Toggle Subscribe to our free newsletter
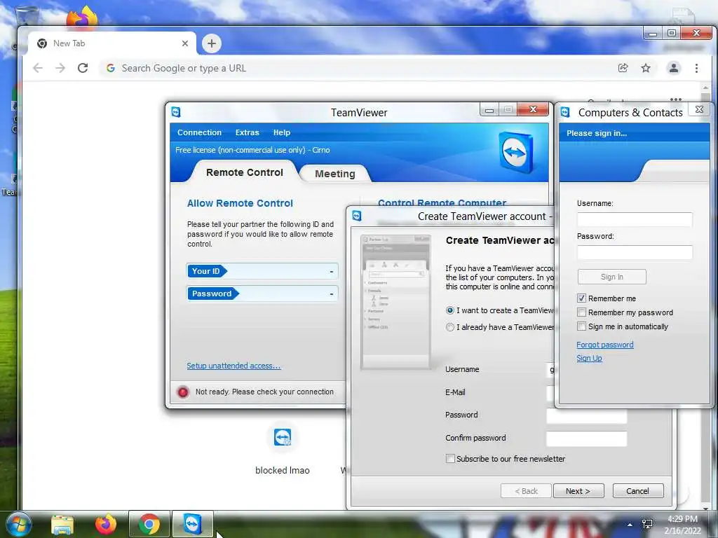This screenshot has height=538, width=718. [451, 459]
